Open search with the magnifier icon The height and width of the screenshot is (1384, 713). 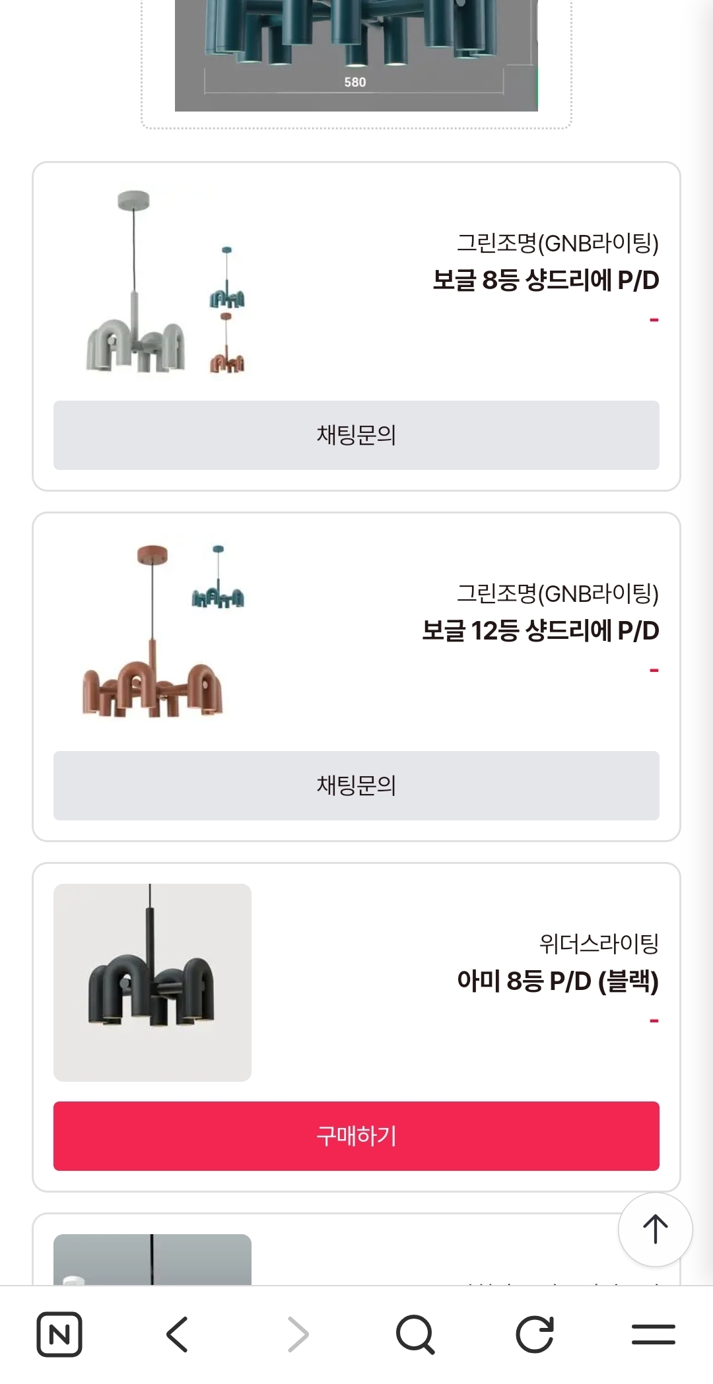(x=415, y=1334)
